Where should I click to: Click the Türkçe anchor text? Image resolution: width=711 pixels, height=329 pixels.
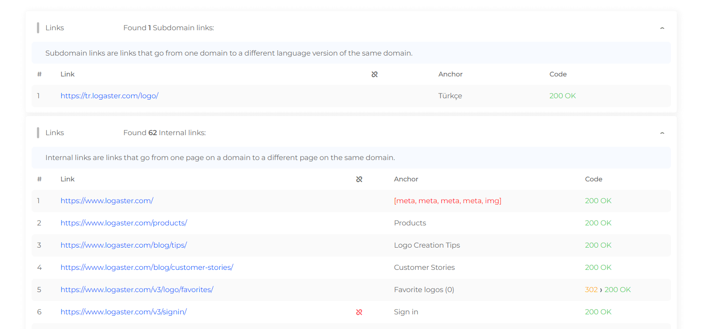click(450, 96)
